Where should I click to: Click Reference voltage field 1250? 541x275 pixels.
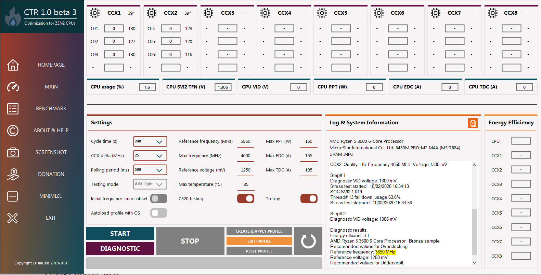(x=246, y=170)
